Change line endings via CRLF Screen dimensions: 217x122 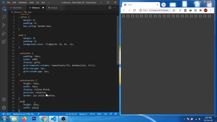(99, 114)
